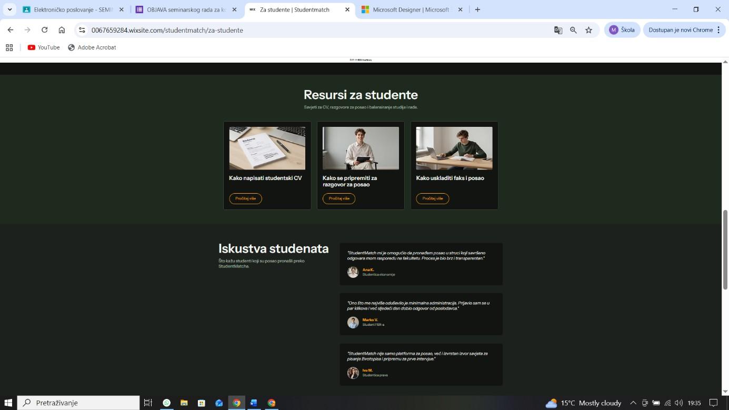Open WhatsApp from the taskbar

coord(166,403)
